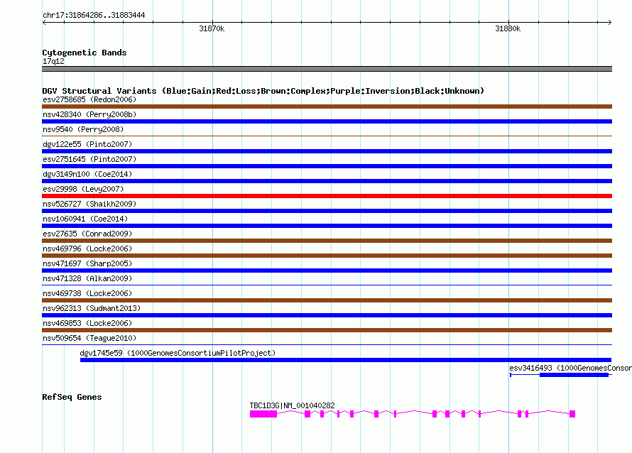632x453 pixels.
Task: Click the large first exon of TBC1D3G
Action: [x=263, y=414]
